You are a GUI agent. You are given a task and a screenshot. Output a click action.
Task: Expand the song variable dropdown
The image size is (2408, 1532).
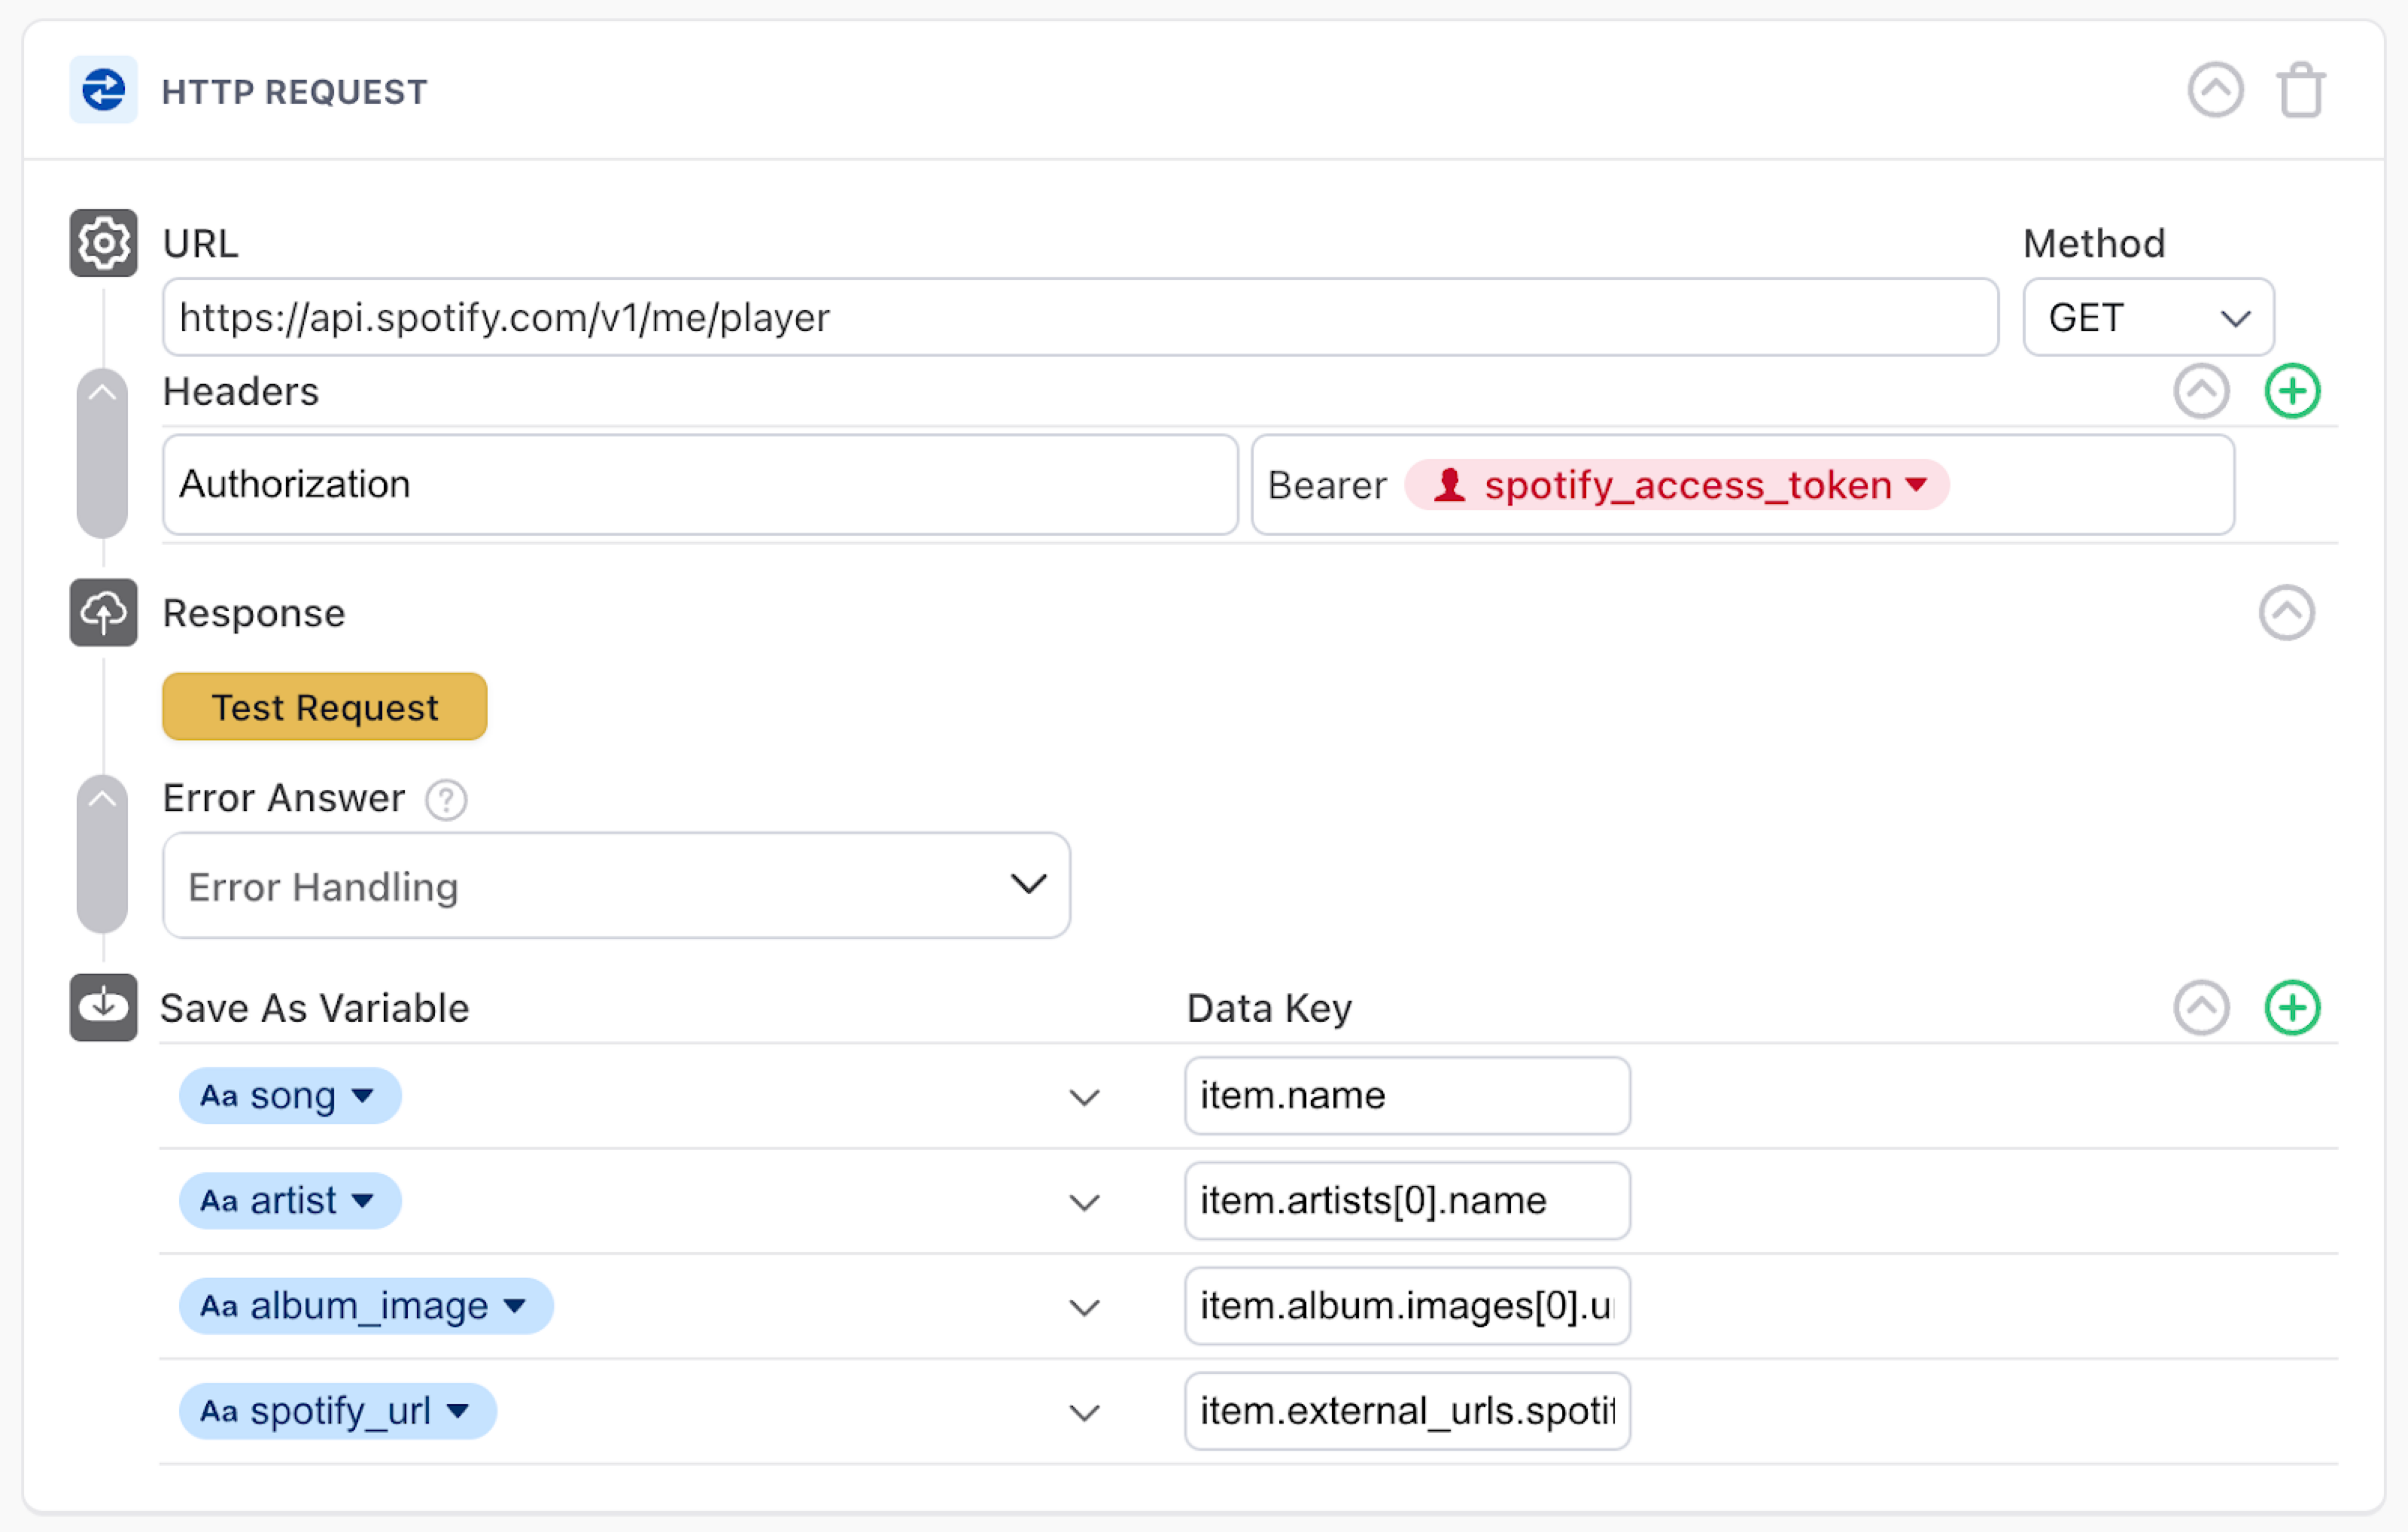pos(362,1096)
